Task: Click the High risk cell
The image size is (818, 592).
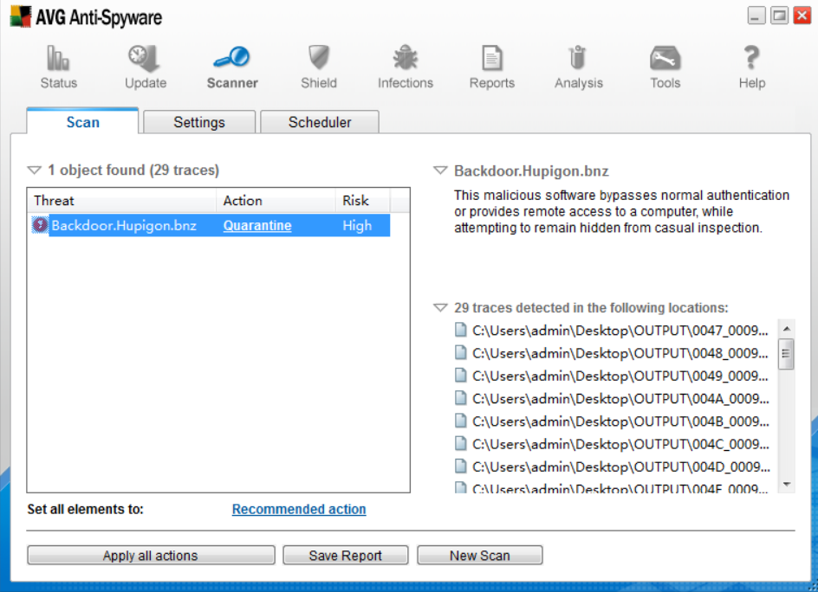Action: [357, 225]
